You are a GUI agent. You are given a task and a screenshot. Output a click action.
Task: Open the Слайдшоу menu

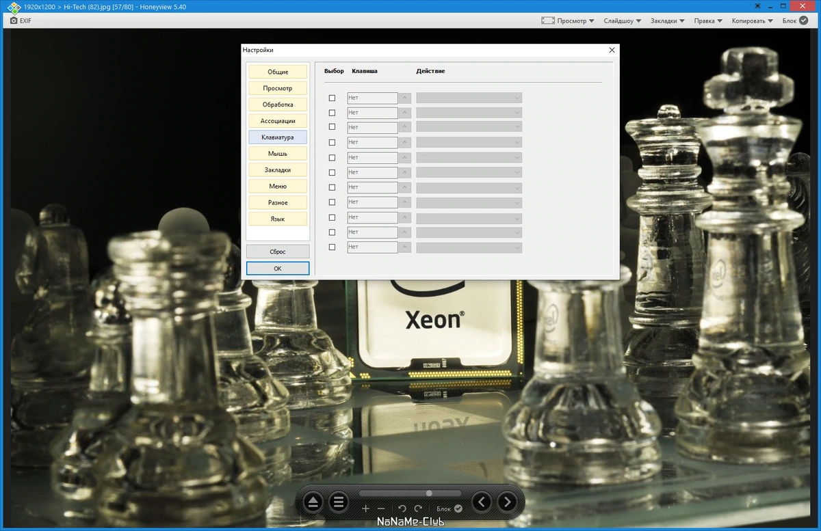pos(622,21)
